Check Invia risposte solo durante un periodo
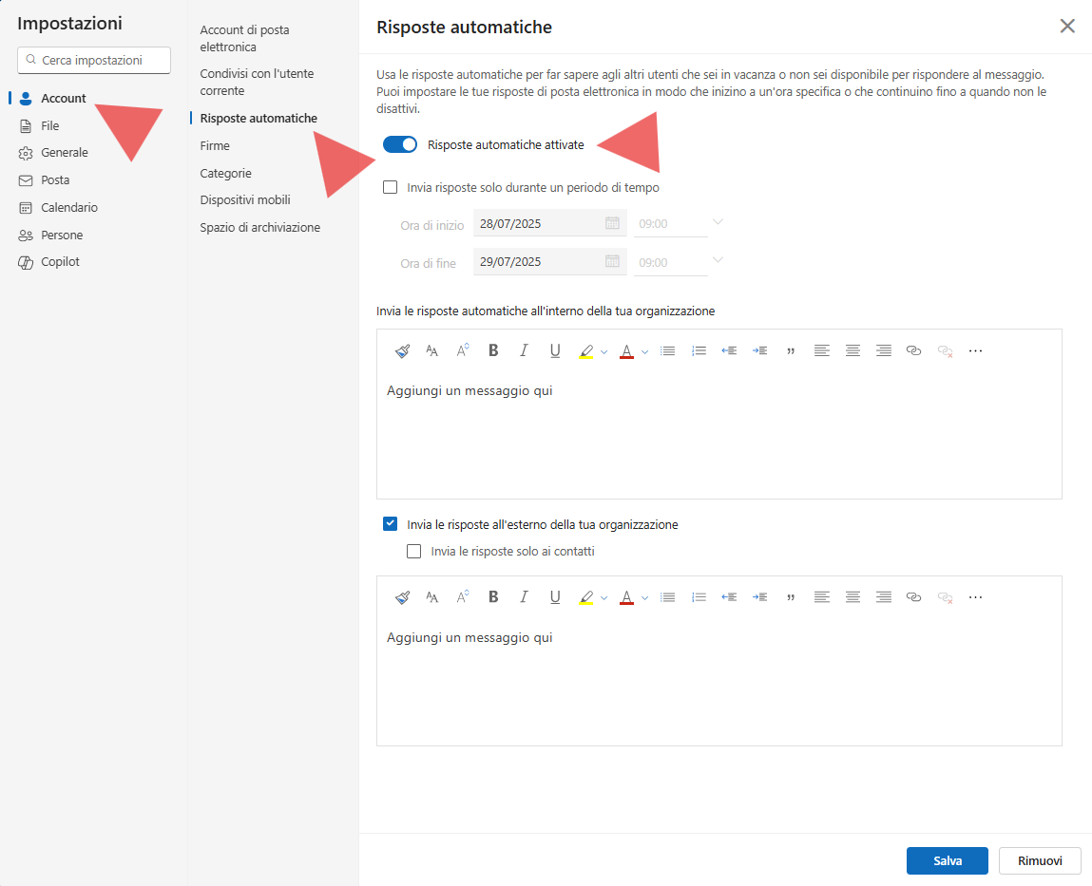Image resolution: width=1092 pixels, height=886 pixels. point(391,187)
